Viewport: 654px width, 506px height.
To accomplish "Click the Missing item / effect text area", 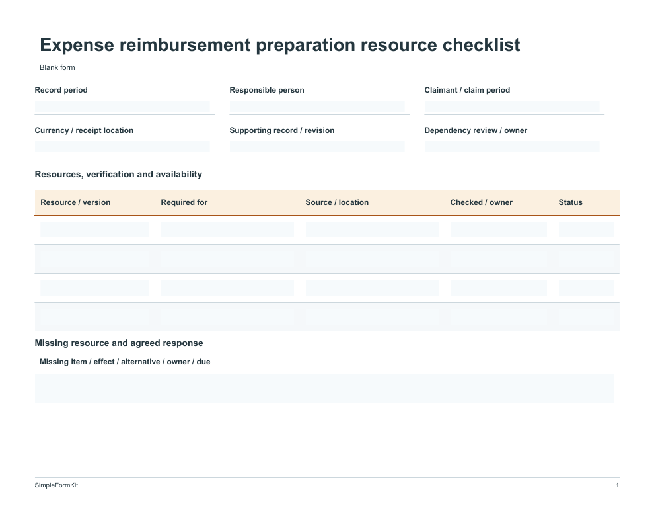I will click(324, 389).
